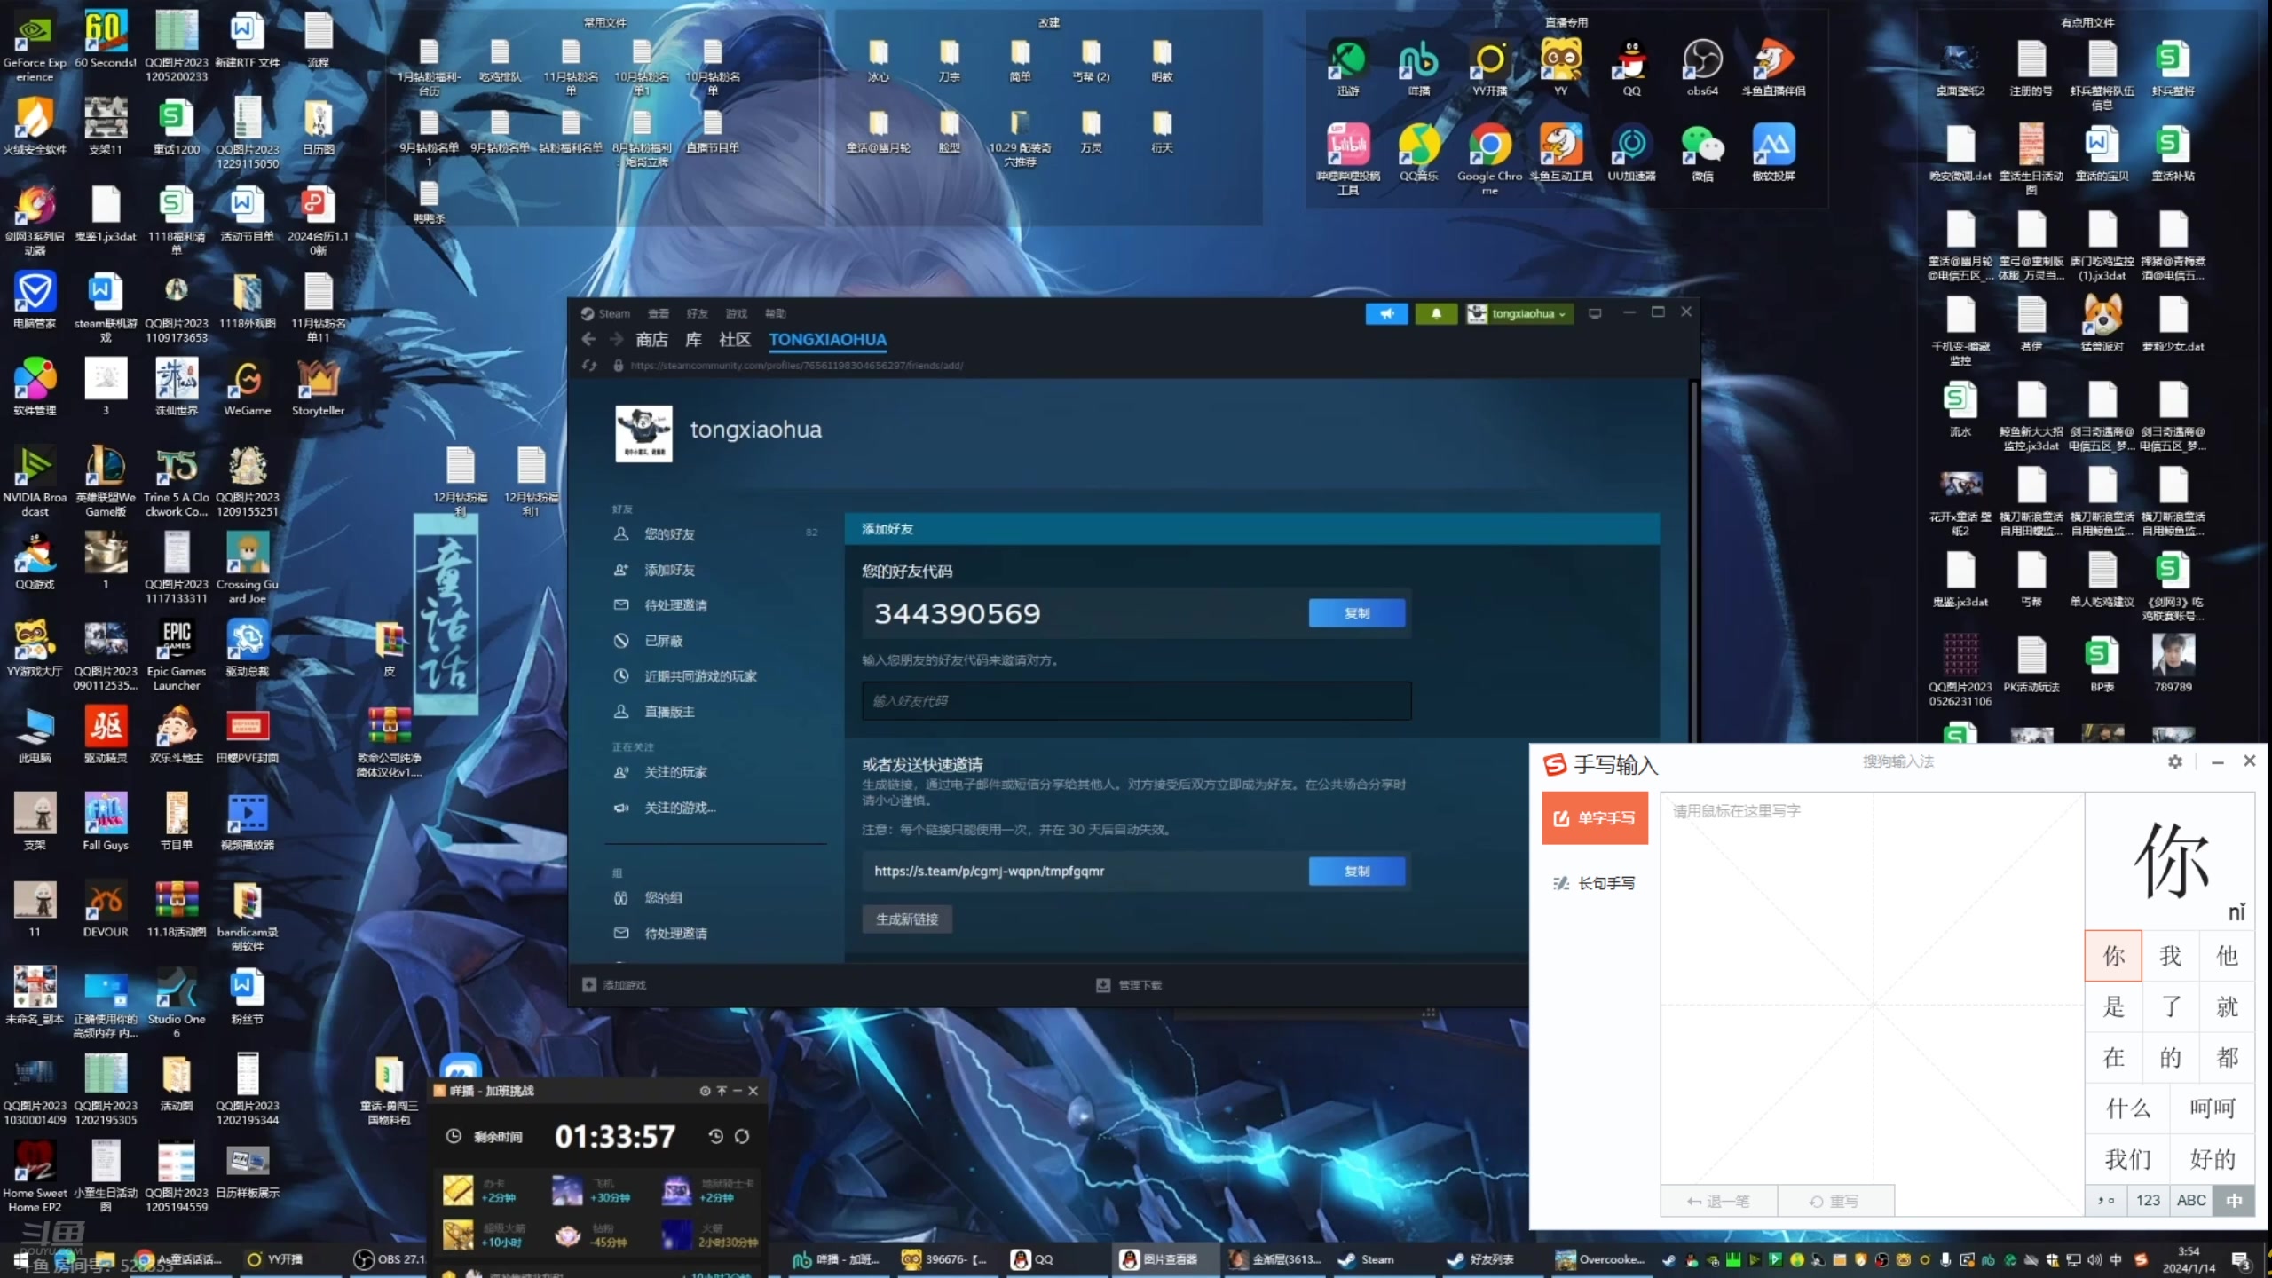Expand the 您的好友 friends list section

click(669, 533)
